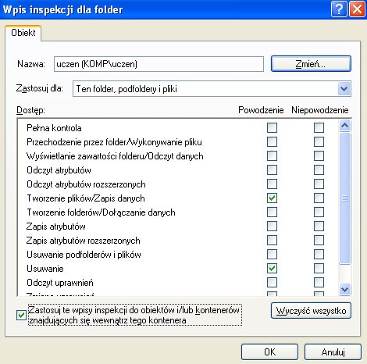Image resolution: width=367 pixels, height=364 pixels.
Task: Select the Usuwanie podfolderów i plików label
Action: 84,255
